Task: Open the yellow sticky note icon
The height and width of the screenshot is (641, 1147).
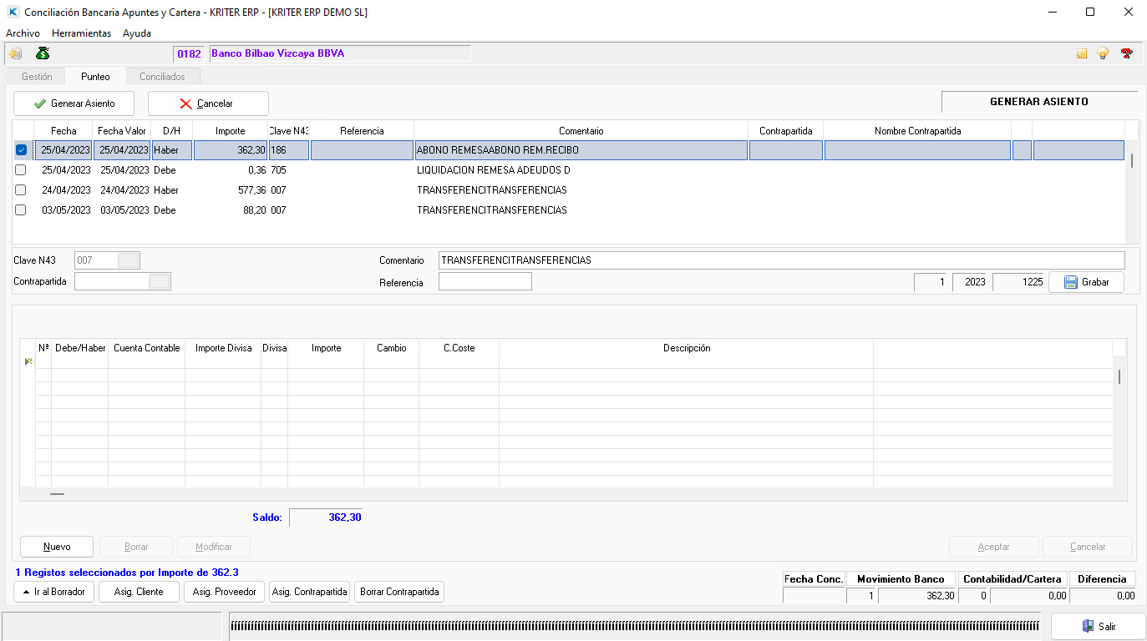Action: point(1082,53)
